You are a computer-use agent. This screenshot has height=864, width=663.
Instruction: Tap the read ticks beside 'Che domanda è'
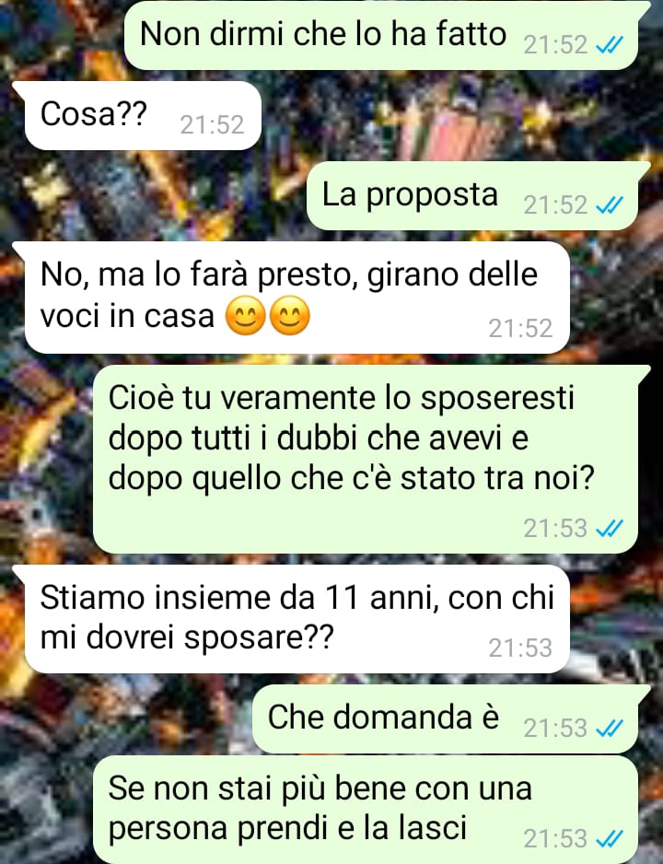pos(610,728)
